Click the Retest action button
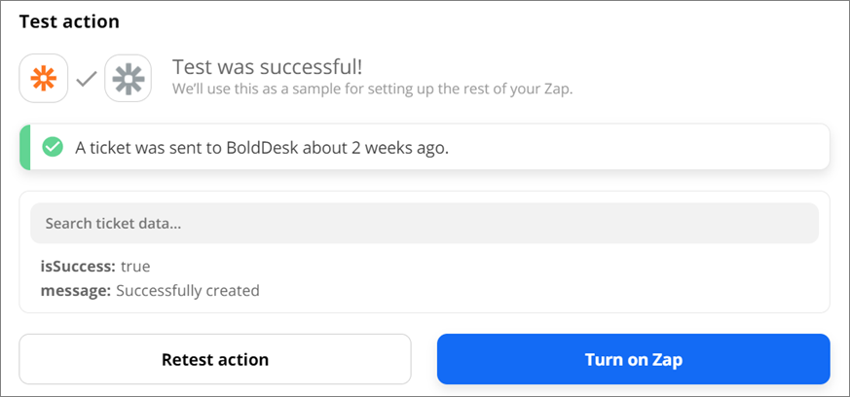Image resolution: width=850 pixels, height=397 pixels. point(215,359)
